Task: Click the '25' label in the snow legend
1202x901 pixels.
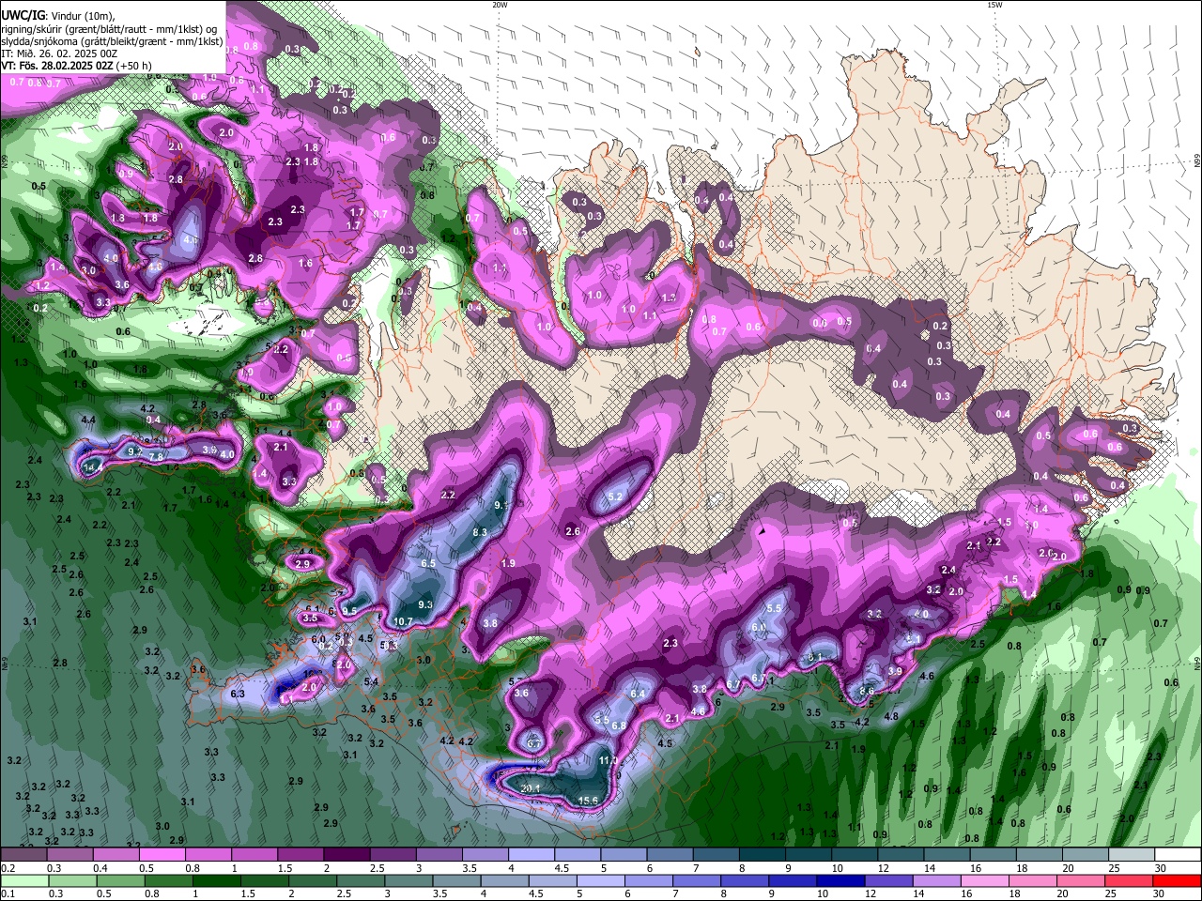Action: (x=1114, y=868)
